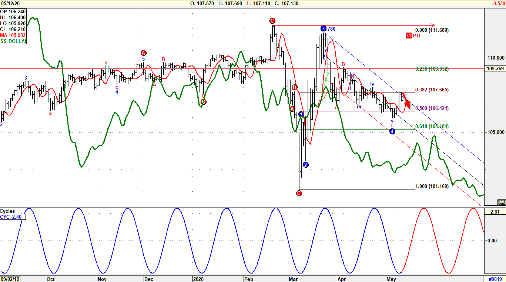Select the blue circled wave 1 marker

coord(301,114)
